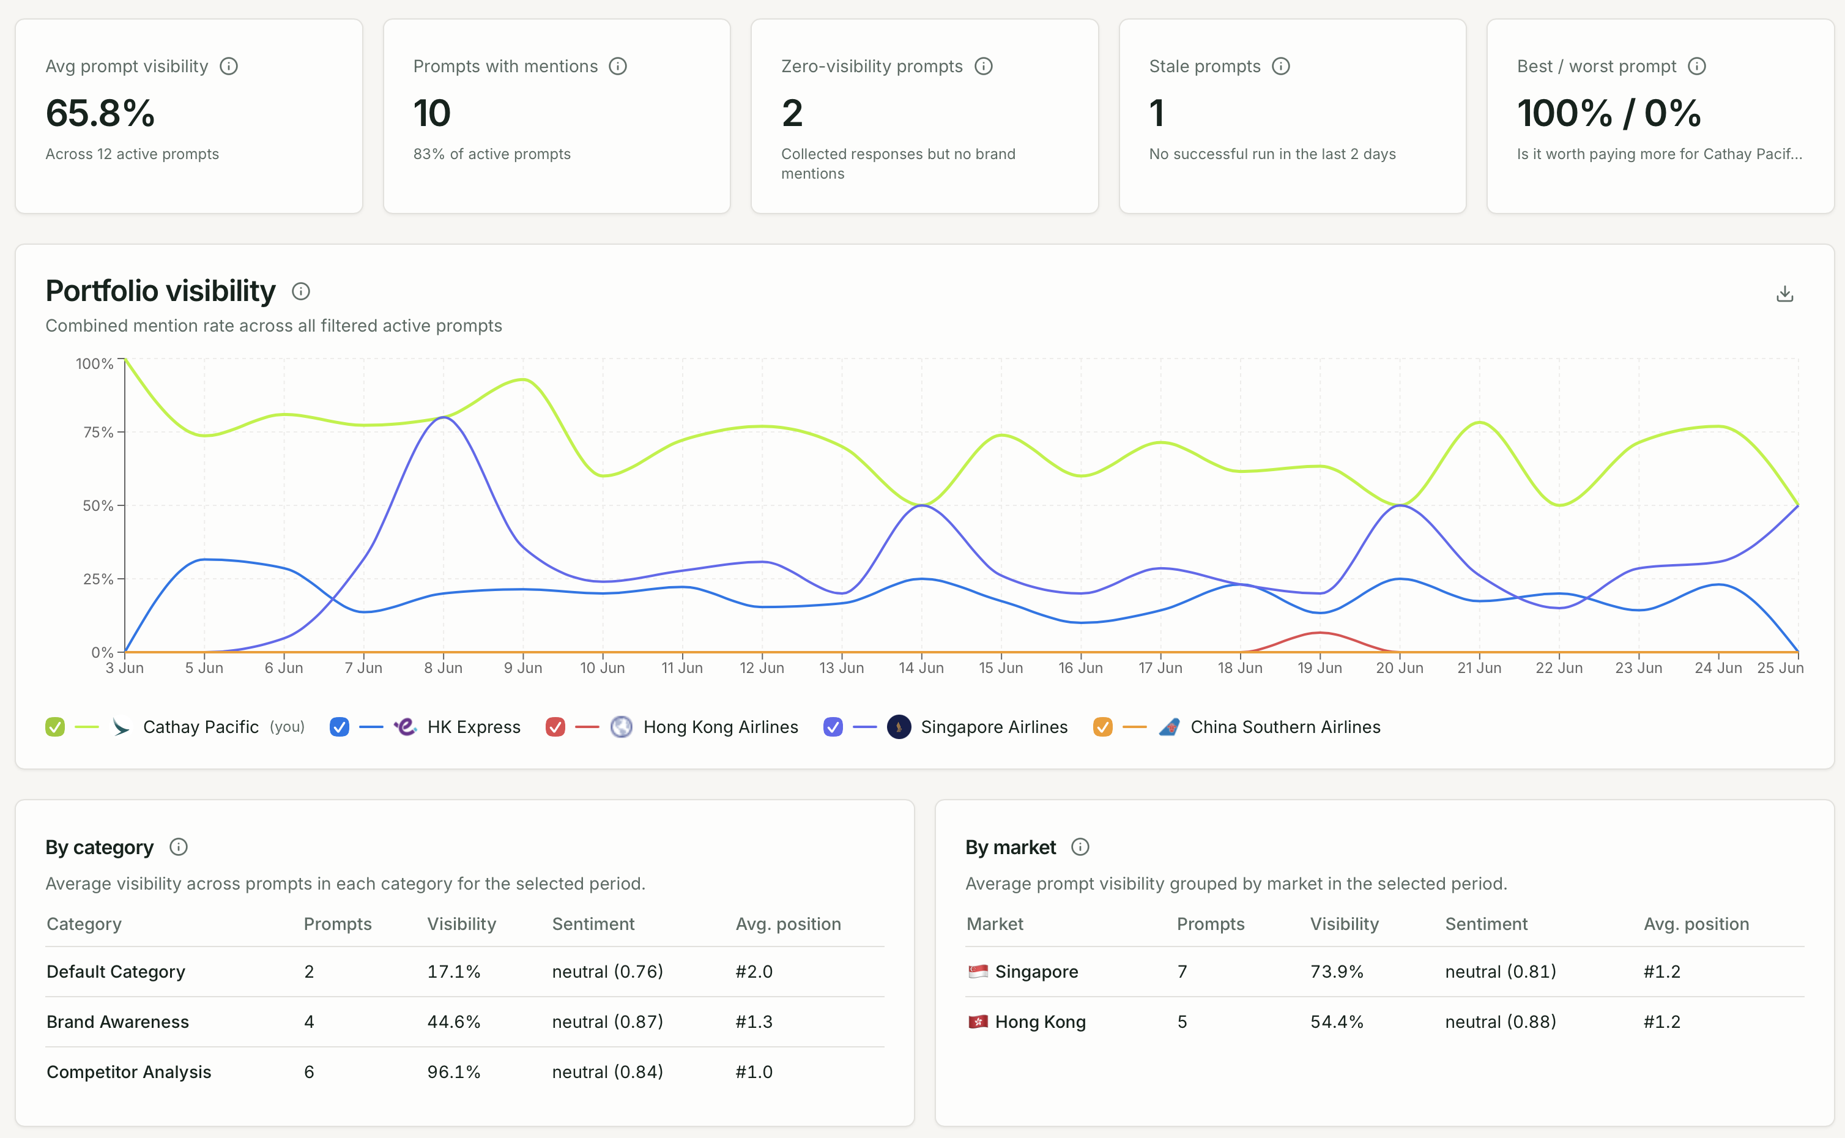This screenshot has height=1138, width=1845.
Task: Select the Competitor Analysis row name
Action: point(128,1073)
